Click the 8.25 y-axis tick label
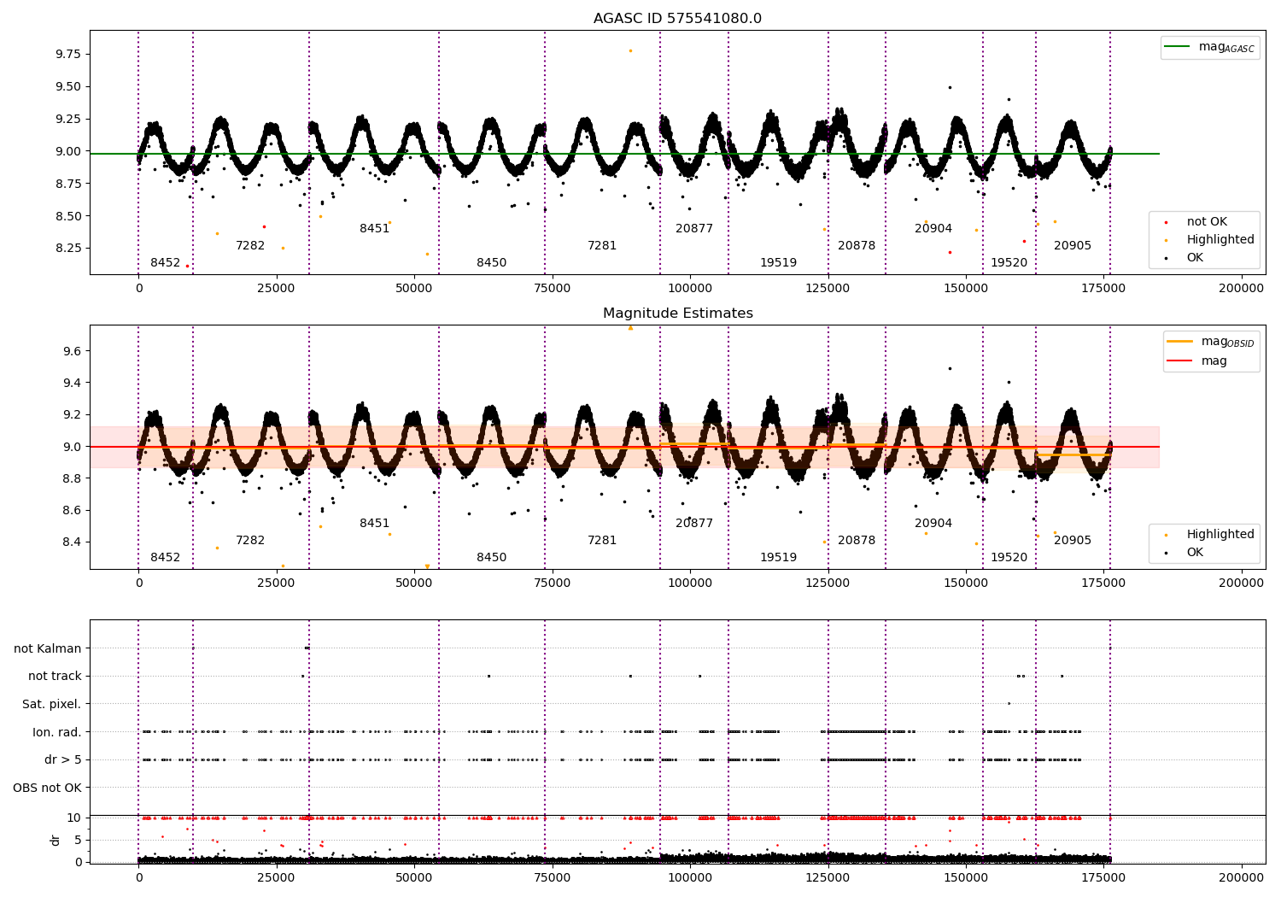 coord(67,248)
